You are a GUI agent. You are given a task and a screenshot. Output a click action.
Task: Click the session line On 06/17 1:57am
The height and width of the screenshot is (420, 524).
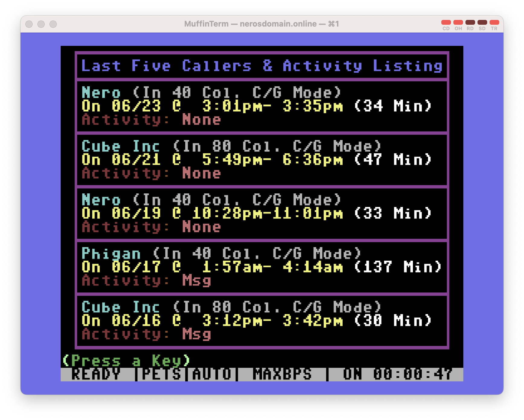(x=262, y=267)
